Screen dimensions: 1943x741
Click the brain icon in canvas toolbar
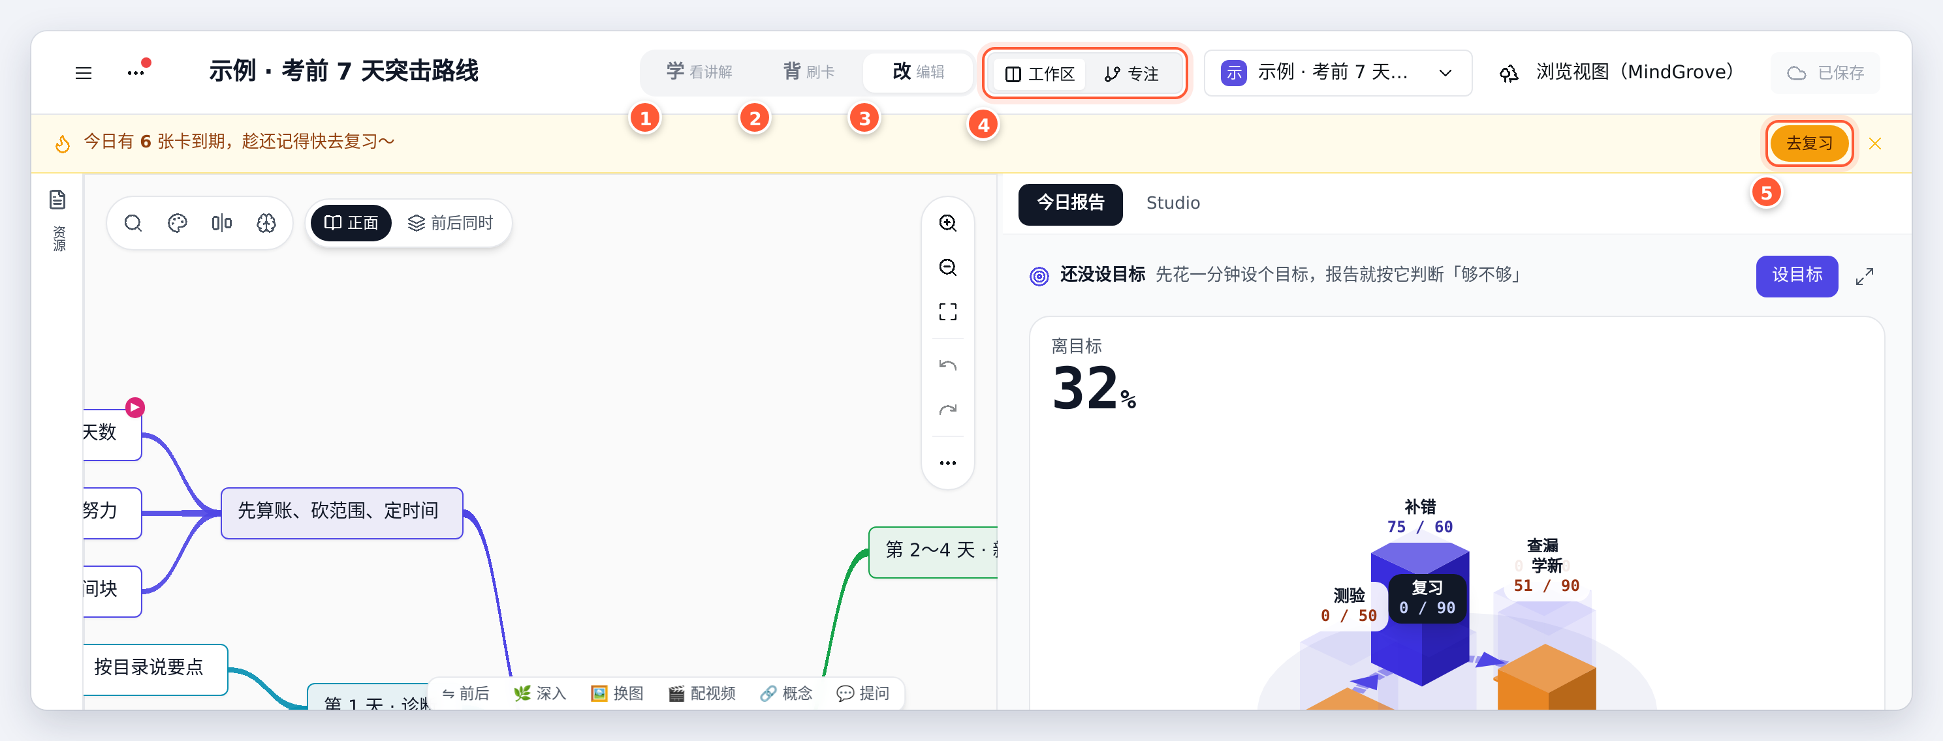[x=266, y=223]
